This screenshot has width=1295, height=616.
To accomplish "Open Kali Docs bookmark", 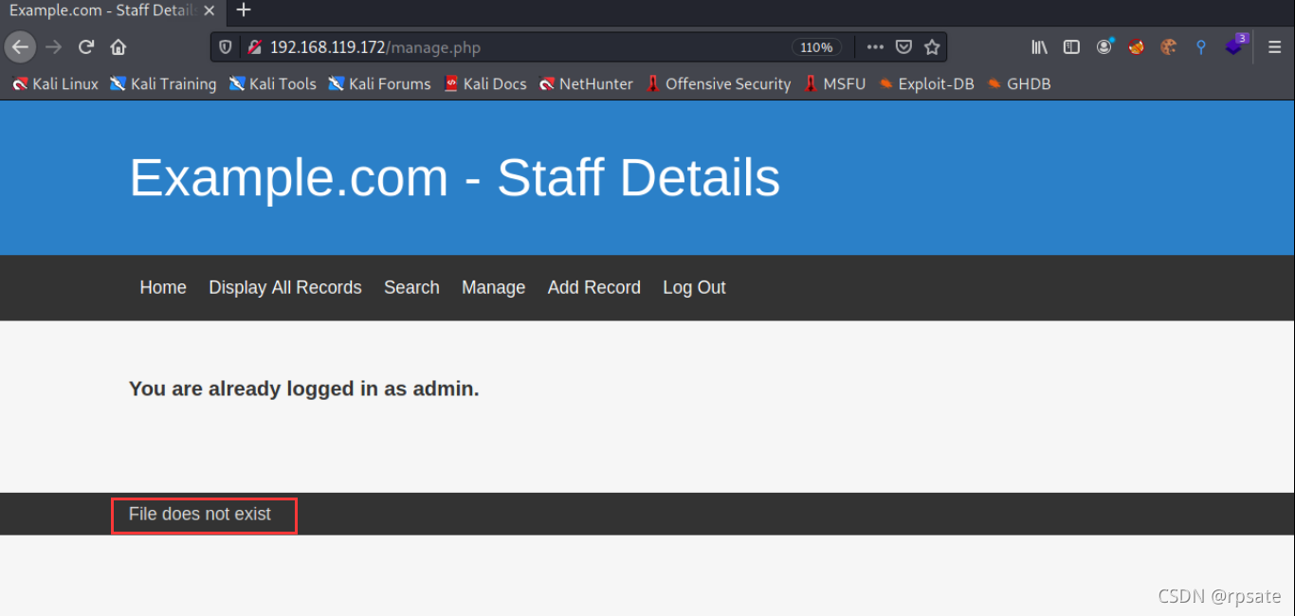I will tap(484, 83).
